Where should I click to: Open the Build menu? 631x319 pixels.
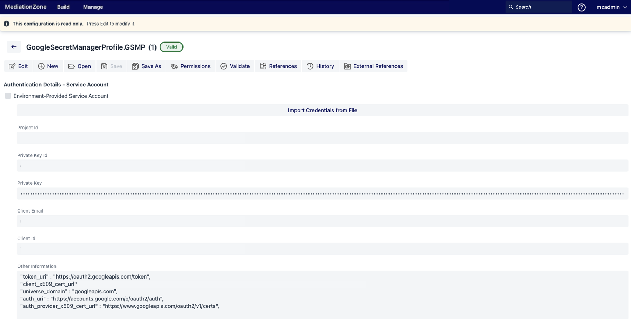[63, 7]
